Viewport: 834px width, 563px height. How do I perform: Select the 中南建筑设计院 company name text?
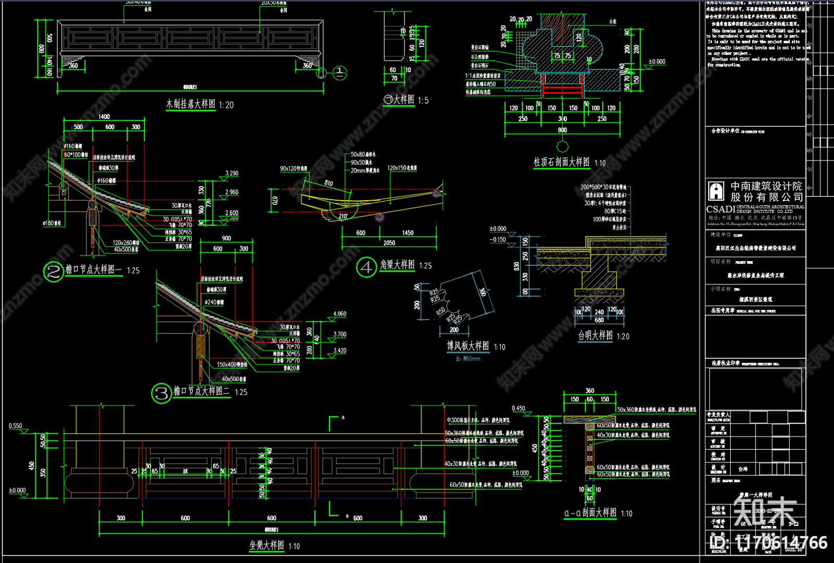(x=766, y=186)
